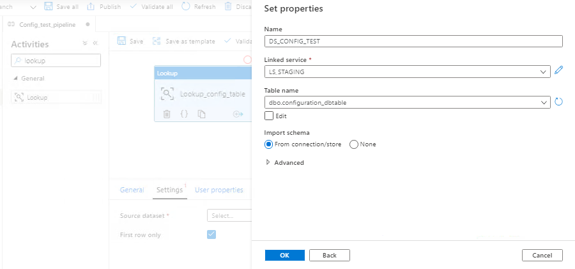Choose From connection/store import schema
575x269 pixels.
coord(269,144)
